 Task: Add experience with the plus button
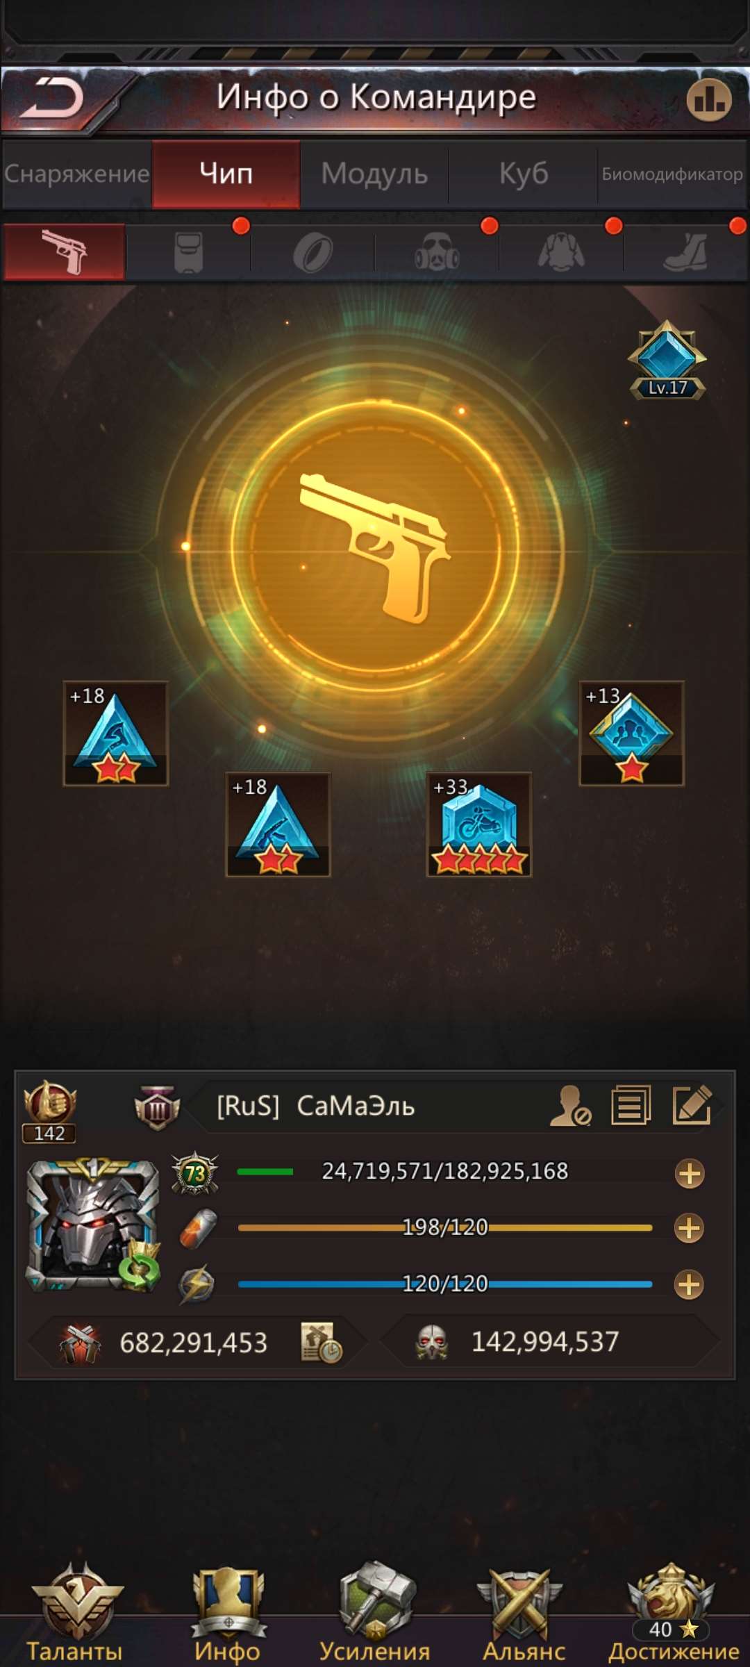(690, 1174)
